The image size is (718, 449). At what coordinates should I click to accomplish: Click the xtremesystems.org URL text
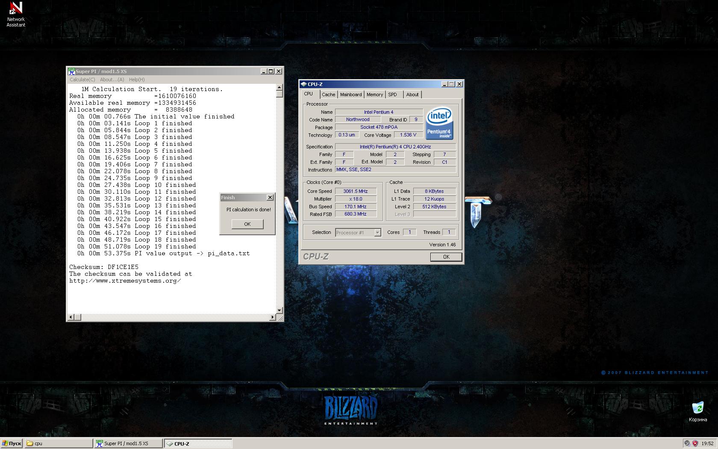click(x=125, y=281)
